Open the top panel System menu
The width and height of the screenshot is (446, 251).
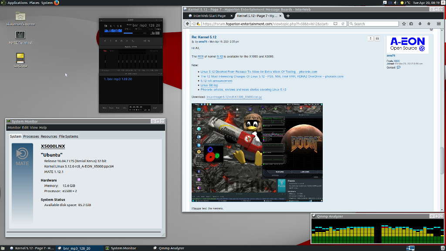[x=47, y=3]
